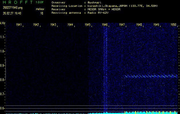Select the kHz axis unit label
The image size is (180, 114).
tap(3, 23)
